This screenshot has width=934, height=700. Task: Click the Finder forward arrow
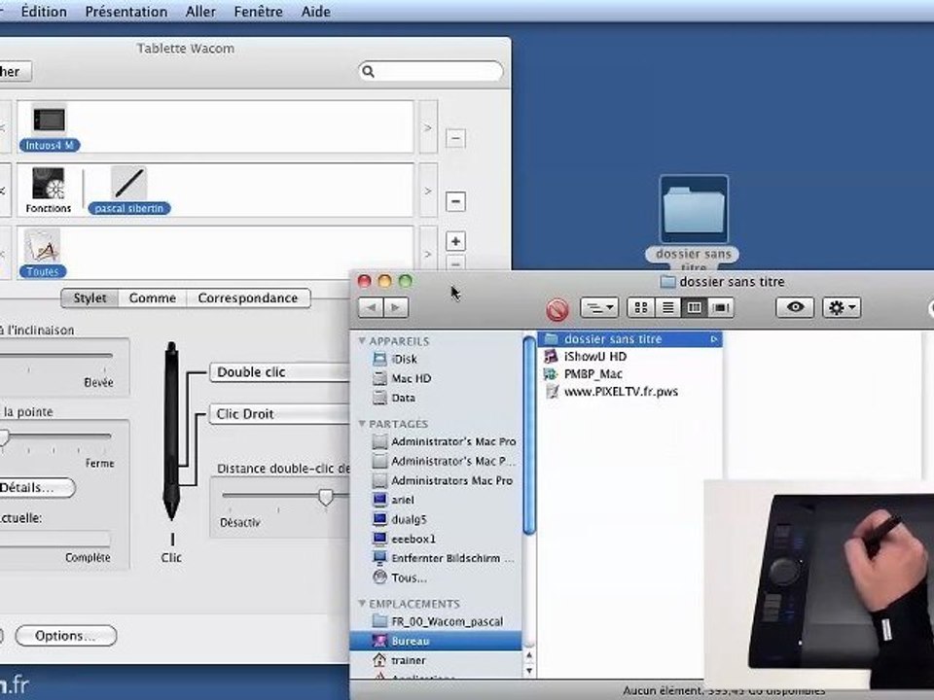(x=395, y=307)
